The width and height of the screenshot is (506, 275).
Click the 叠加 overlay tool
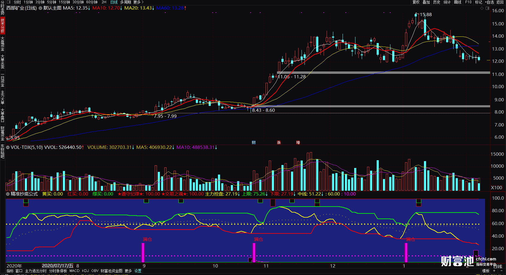tap(426, 2)
